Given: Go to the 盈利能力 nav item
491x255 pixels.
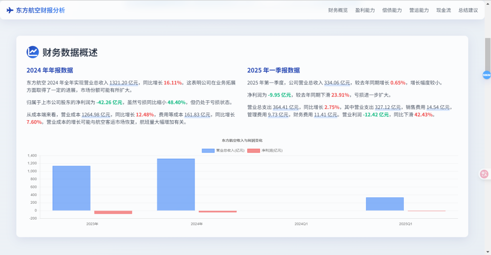Looking at the screenshot, I should [x=365, y=10].
